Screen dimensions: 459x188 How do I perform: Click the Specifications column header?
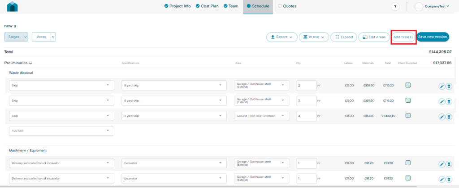[130, 63]
